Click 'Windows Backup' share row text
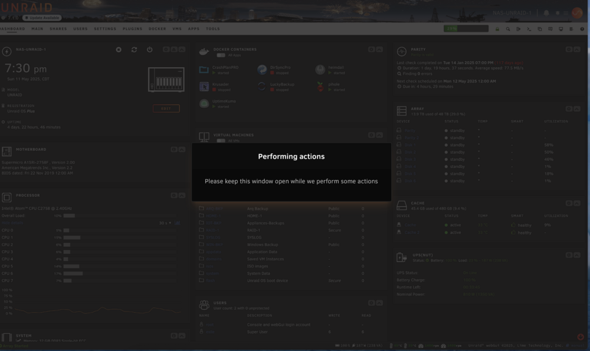 263,245
